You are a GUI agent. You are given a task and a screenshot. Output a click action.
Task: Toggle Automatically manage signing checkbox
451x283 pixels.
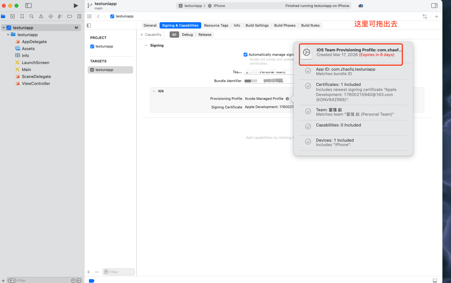pyautogui.click(x=246, y=55)
